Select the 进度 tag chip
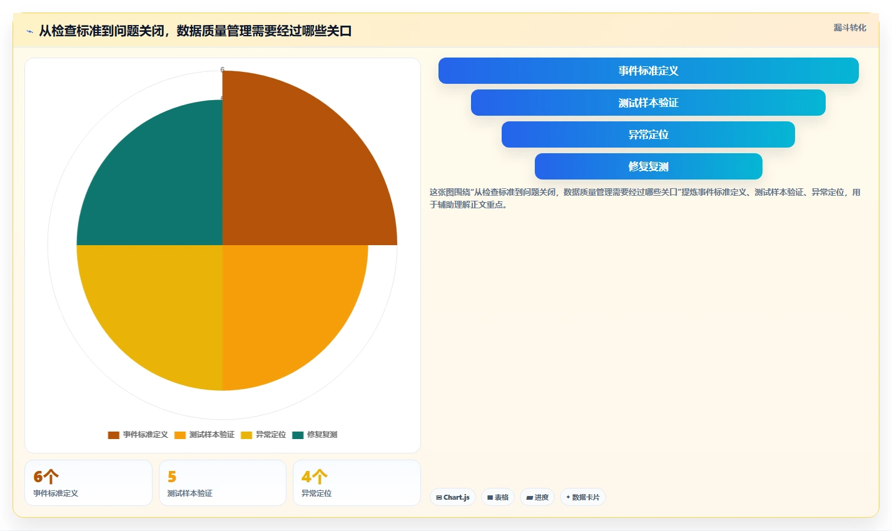The width and height of the screenshot is (892, 531). coord(537,497)
